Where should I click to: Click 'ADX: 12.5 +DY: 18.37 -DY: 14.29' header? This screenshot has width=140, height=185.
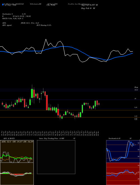click(x=17, y=142)
